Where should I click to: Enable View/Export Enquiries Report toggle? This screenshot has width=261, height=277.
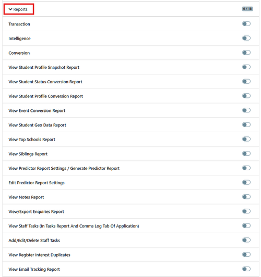coord(246,211)
